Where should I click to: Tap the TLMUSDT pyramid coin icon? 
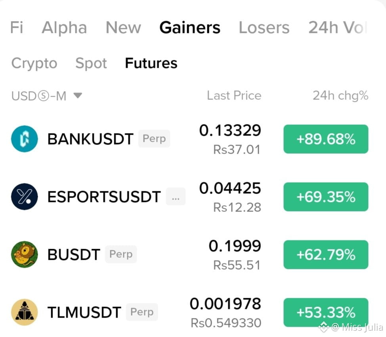24,312
